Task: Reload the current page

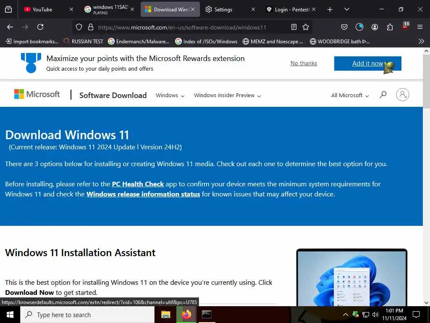Action: pos(40,27)
